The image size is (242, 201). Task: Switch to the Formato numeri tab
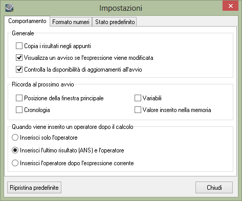71,22
